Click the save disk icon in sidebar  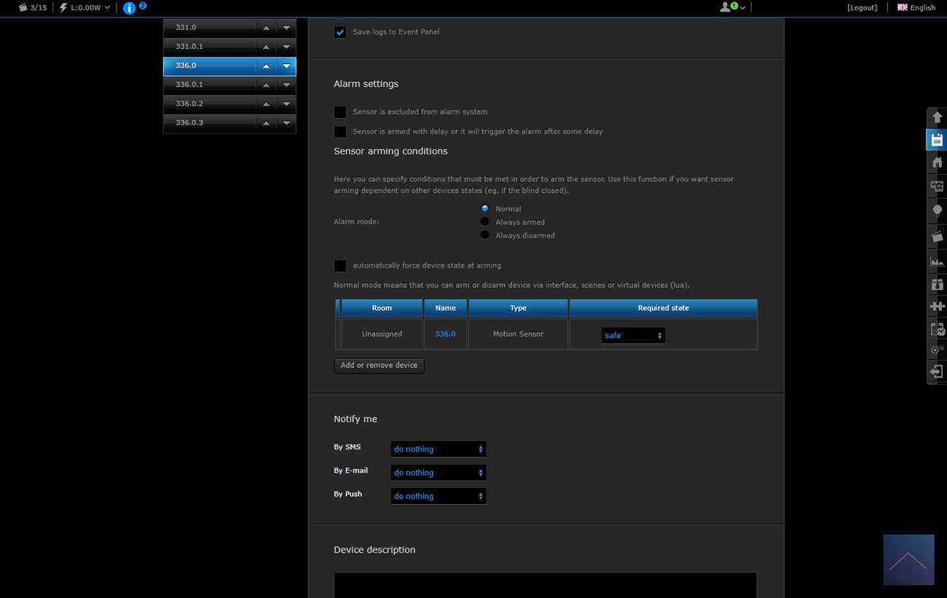coord(937,140)
